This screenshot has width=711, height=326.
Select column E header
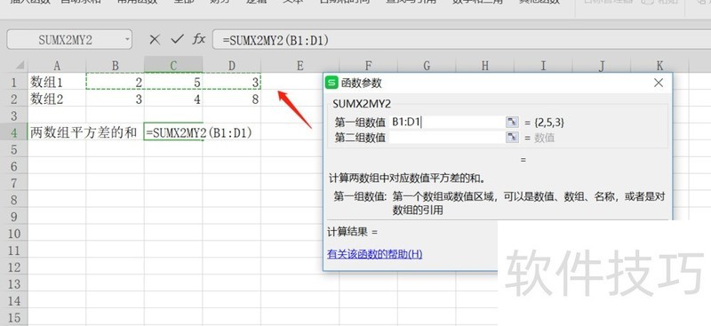300,67
